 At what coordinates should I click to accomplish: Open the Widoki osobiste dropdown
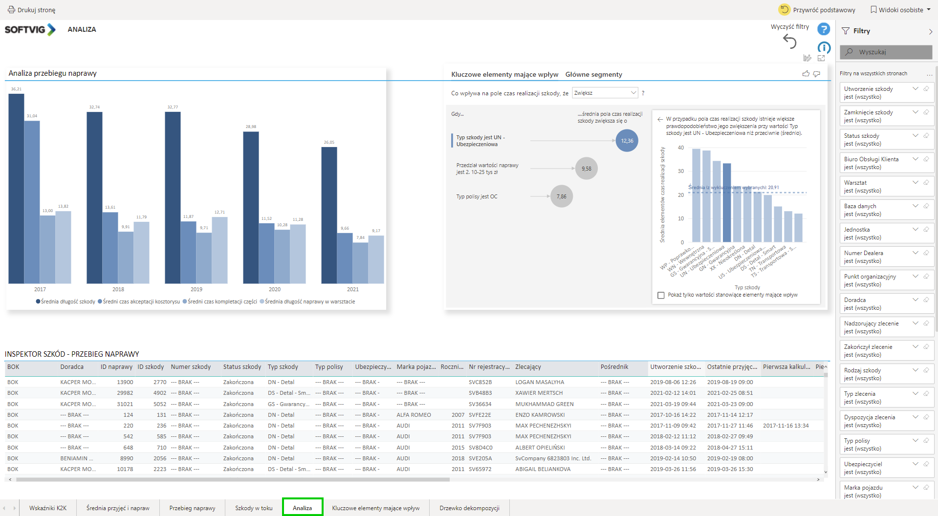tap(900, 10)
